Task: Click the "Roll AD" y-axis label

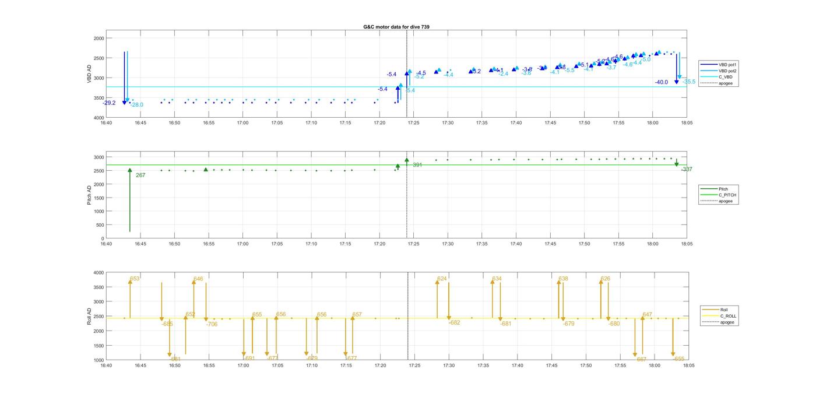Action: pyautogui.click(x=89, y=317)
